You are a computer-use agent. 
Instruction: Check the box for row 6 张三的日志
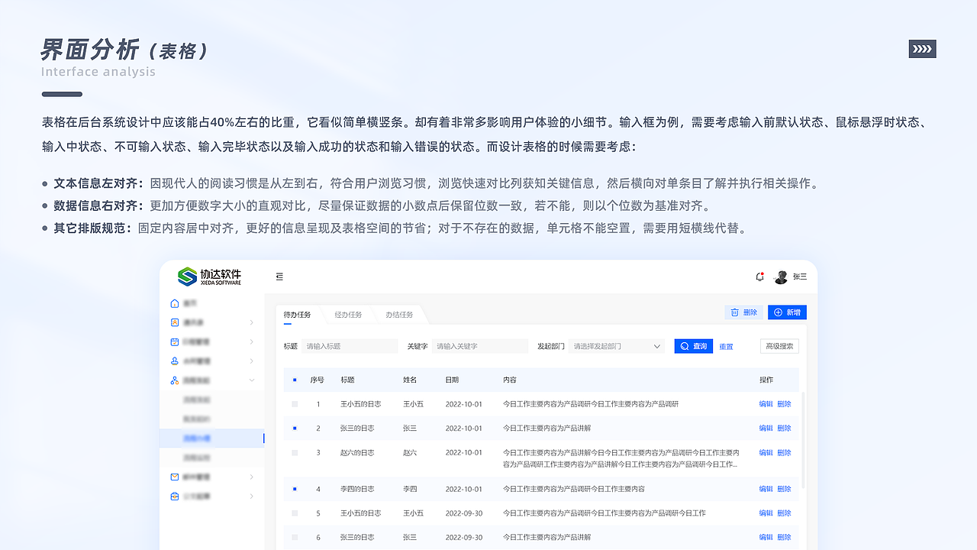pos(295,538)
